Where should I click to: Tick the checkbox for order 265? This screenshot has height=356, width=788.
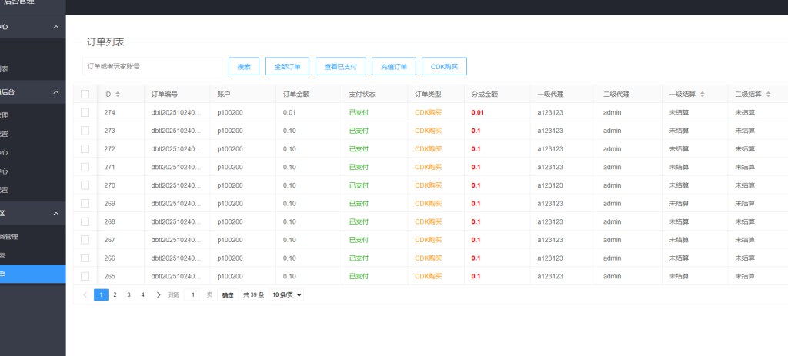tap(85, 276)
